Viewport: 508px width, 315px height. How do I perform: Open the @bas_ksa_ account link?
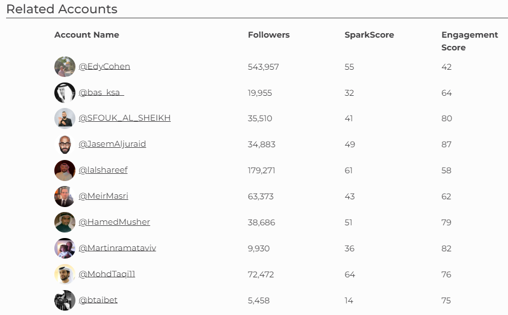click(101, 92)
